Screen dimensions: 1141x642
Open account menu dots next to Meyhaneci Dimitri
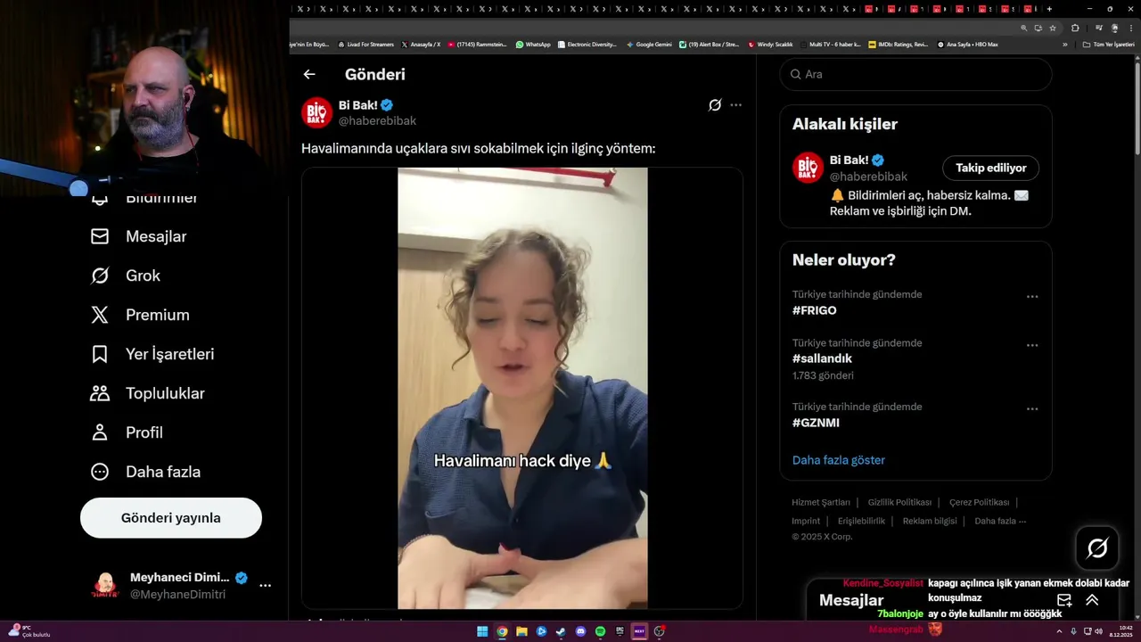[x=265, y=586]
